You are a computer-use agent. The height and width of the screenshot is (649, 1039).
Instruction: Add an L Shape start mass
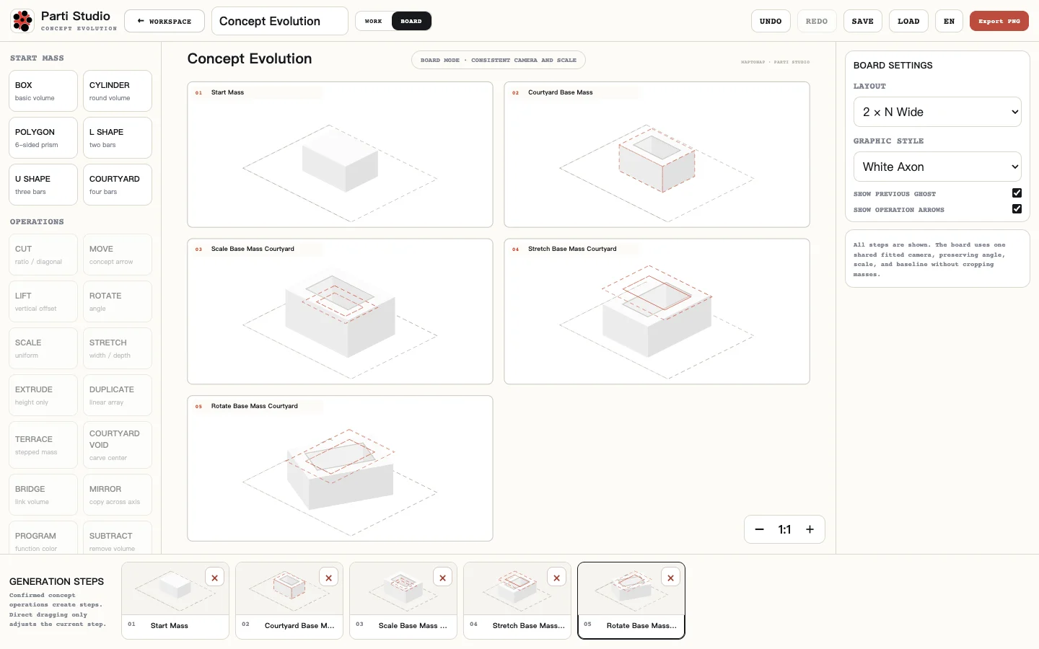point(118,138)
